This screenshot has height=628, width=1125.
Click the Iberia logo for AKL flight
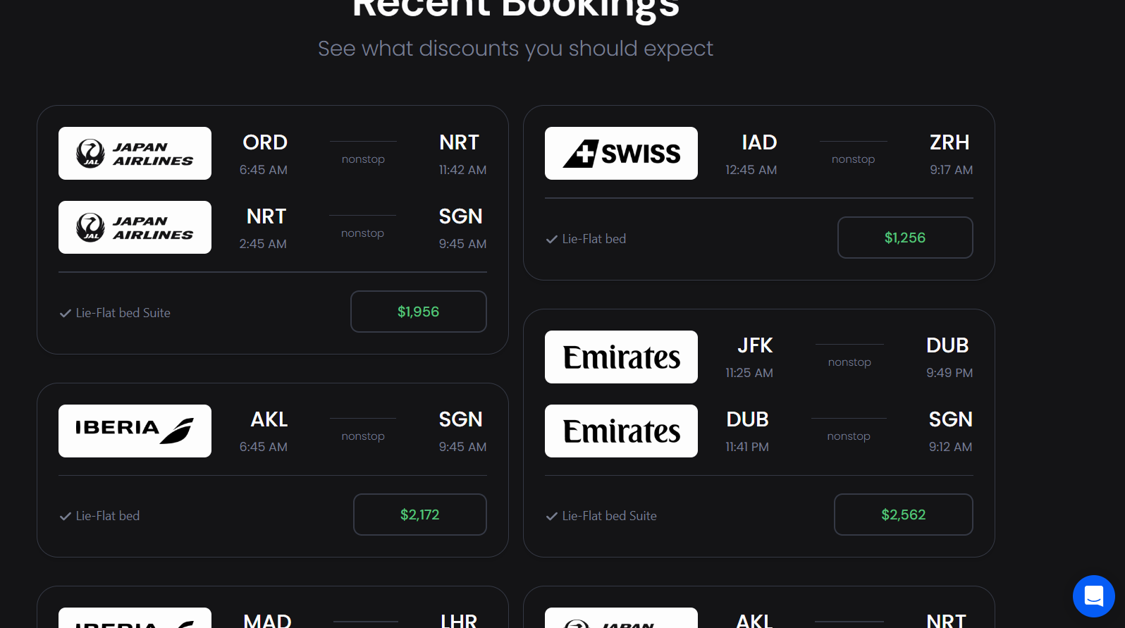pos(135,431)
